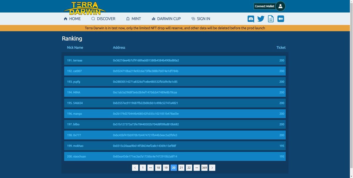Jump to page 19

click(x=166, y=168)
